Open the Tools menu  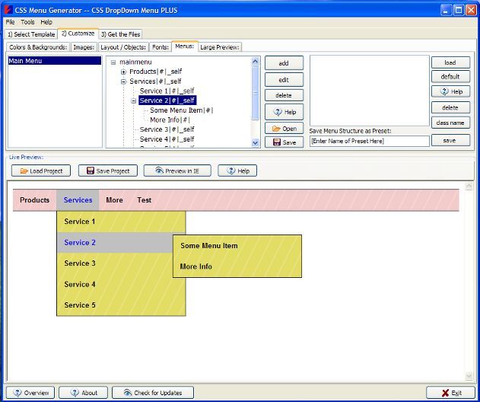point(27,22)
